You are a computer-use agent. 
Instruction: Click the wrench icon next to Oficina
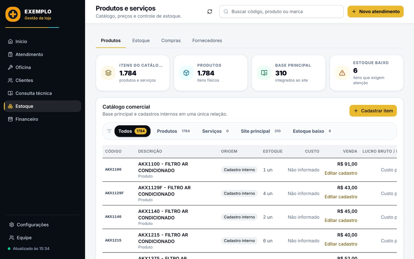pyautogui.click(x=10, y=67)
